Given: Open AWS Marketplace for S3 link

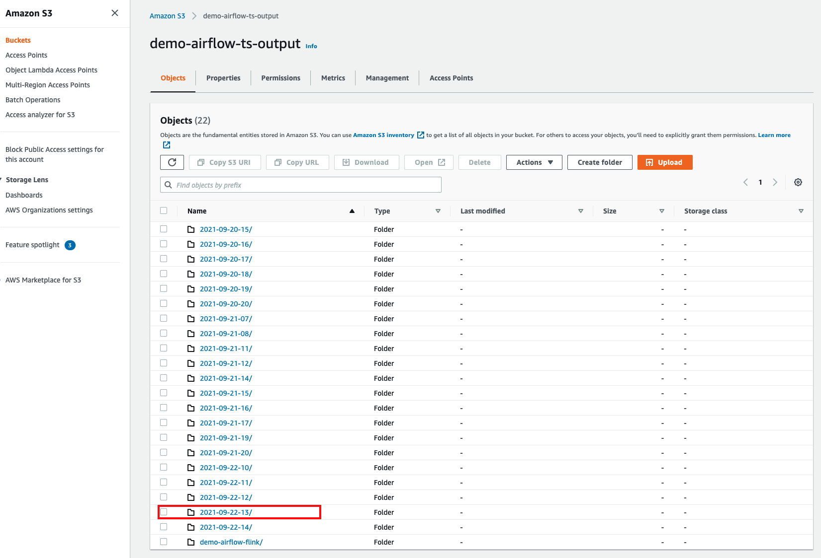Looking at the screenshot, I should pyautogui.click(x=43, y=280).
